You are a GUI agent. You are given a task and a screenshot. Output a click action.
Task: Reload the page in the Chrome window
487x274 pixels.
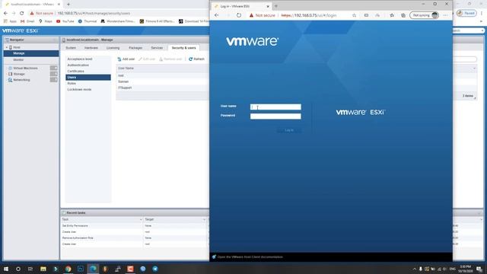22,14
